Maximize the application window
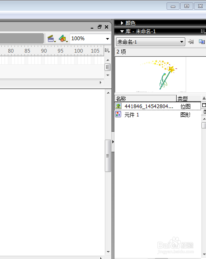Viewport: 206px width, 259px height. coord(187,6)
